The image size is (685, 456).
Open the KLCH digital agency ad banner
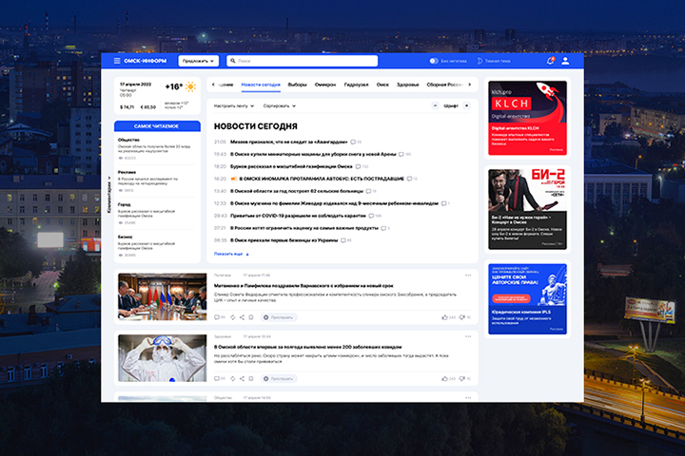[527, 118]
